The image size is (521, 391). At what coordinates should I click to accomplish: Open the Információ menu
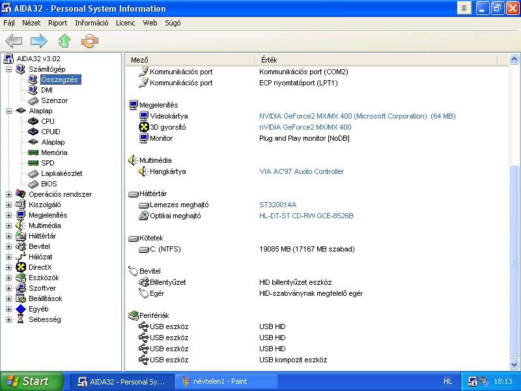pos(92,23)
